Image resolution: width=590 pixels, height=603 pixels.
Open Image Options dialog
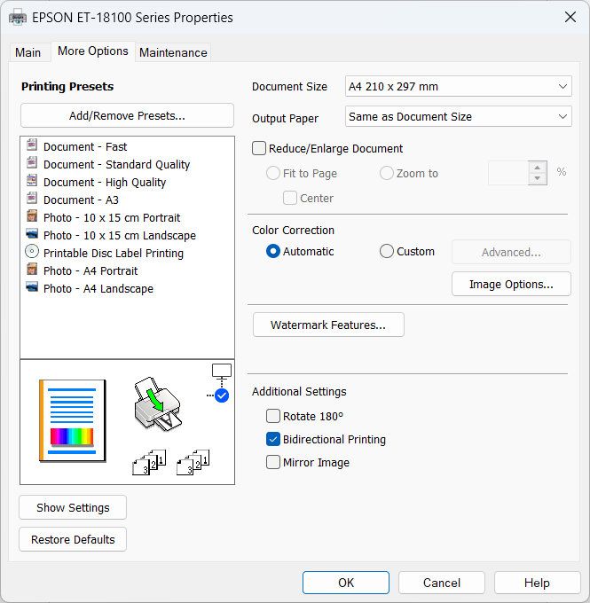pyautogui.click(x=511, y=284)
